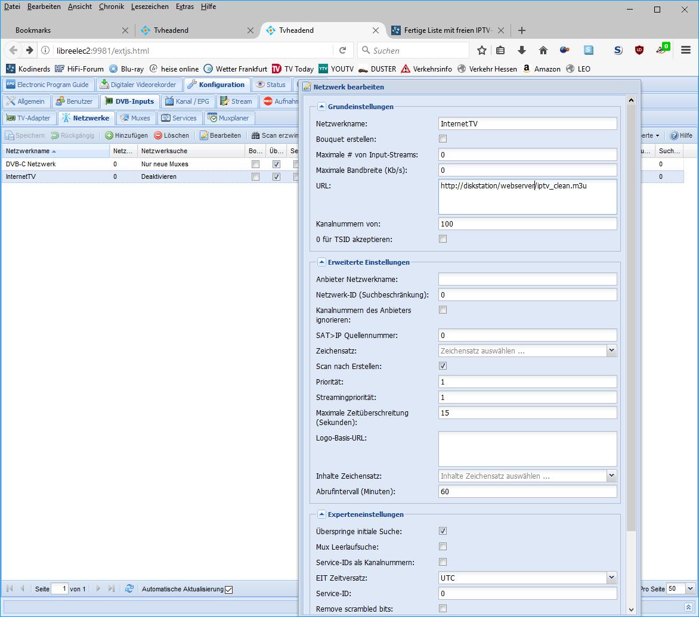Click the URL text area
Viewport: 699px width, 617px height.
point(528,197)
